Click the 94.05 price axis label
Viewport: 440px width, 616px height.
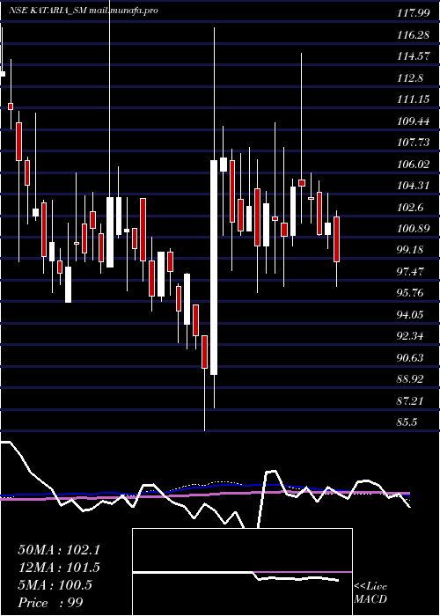point(412,315)
